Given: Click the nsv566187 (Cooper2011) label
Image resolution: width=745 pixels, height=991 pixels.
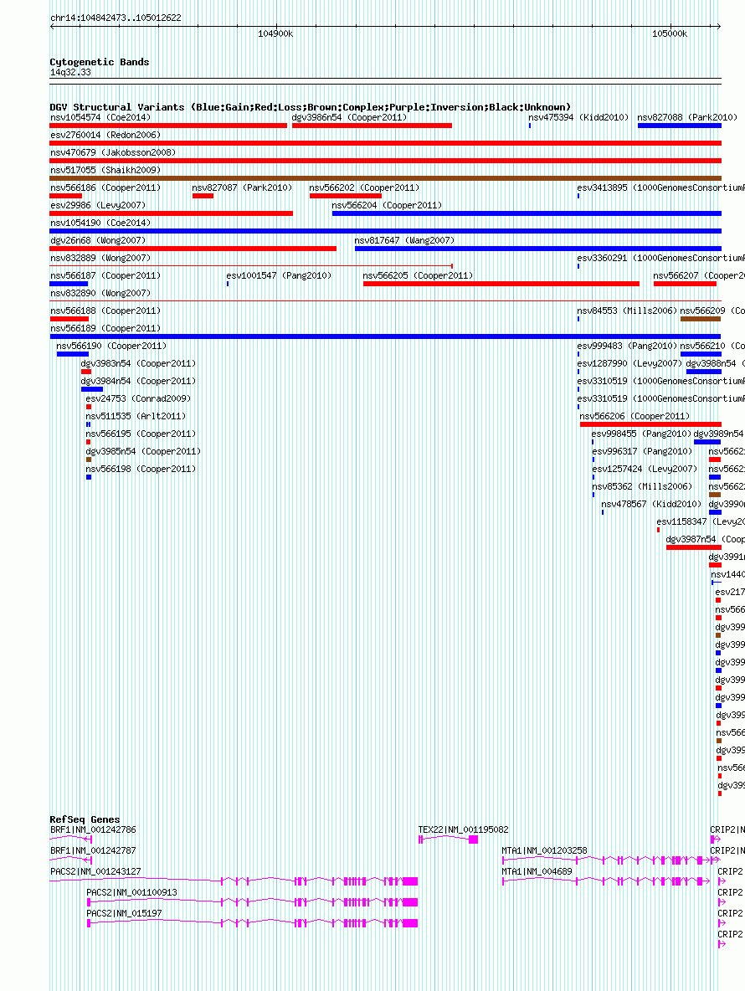Looking at the screenshot, I should [x=105, y=276].
